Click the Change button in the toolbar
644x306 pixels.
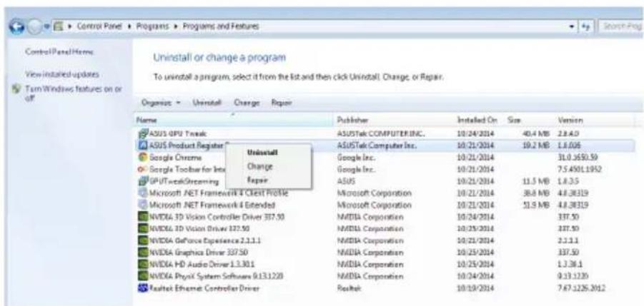coord(245,103)
